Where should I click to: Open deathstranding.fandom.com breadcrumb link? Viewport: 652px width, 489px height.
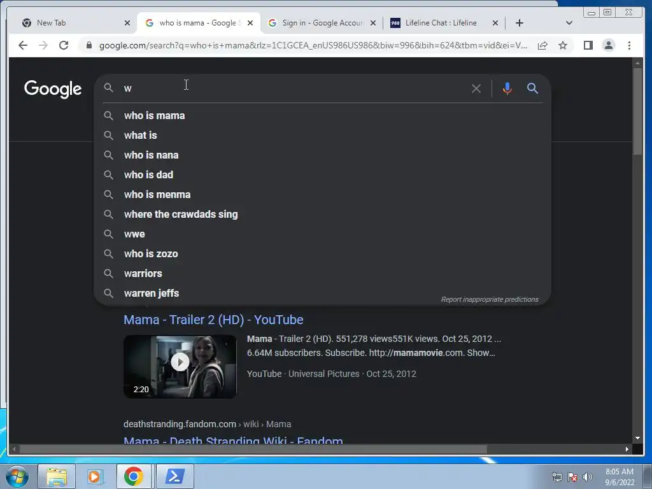pos(207,424)
